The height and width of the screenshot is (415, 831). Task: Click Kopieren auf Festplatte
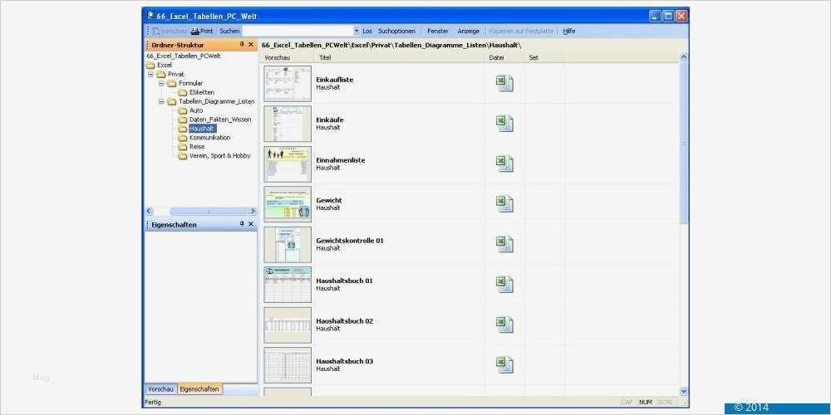coord(522,32)
